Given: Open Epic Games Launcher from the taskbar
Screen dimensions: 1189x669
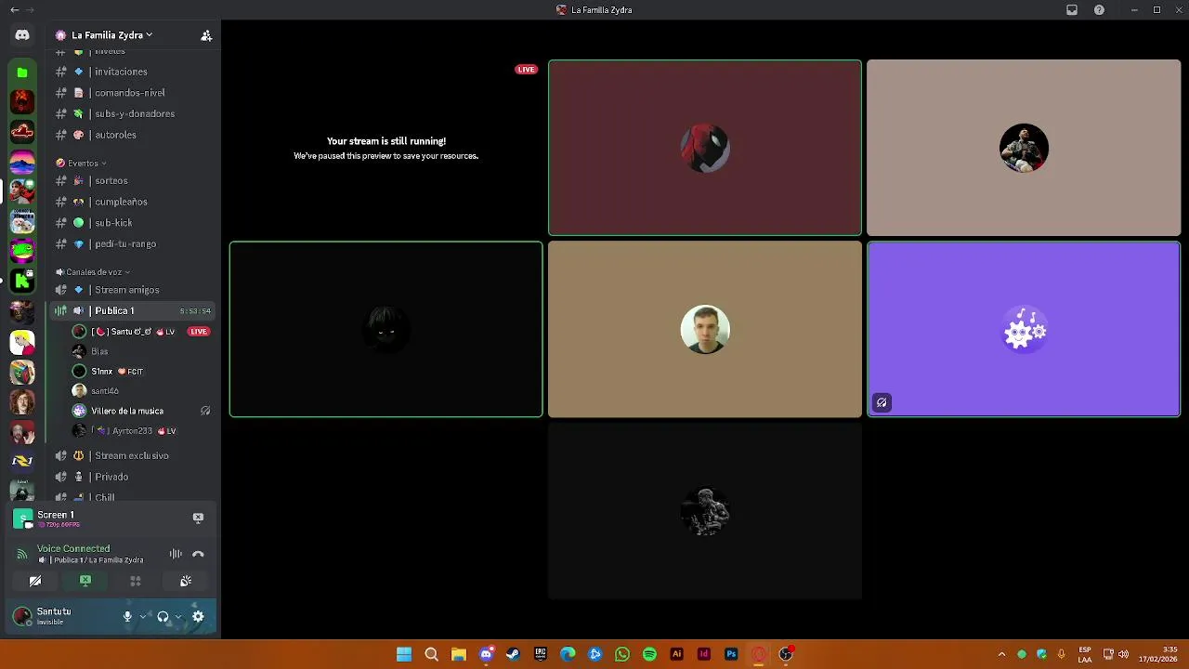Looking at the screenshot, I should (x=541, y=654).
